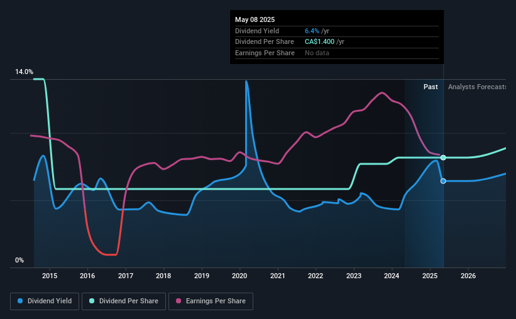The image size is (516, 319).
Task: Click the 2026 x-axis year label
Action: pos(468,276)
